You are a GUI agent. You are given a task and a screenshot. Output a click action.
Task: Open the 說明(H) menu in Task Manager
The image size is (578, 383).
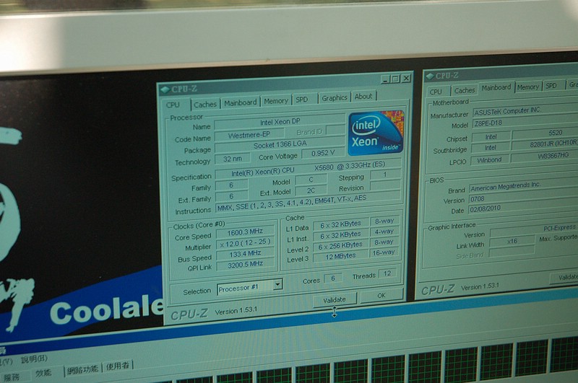point(34,359)
